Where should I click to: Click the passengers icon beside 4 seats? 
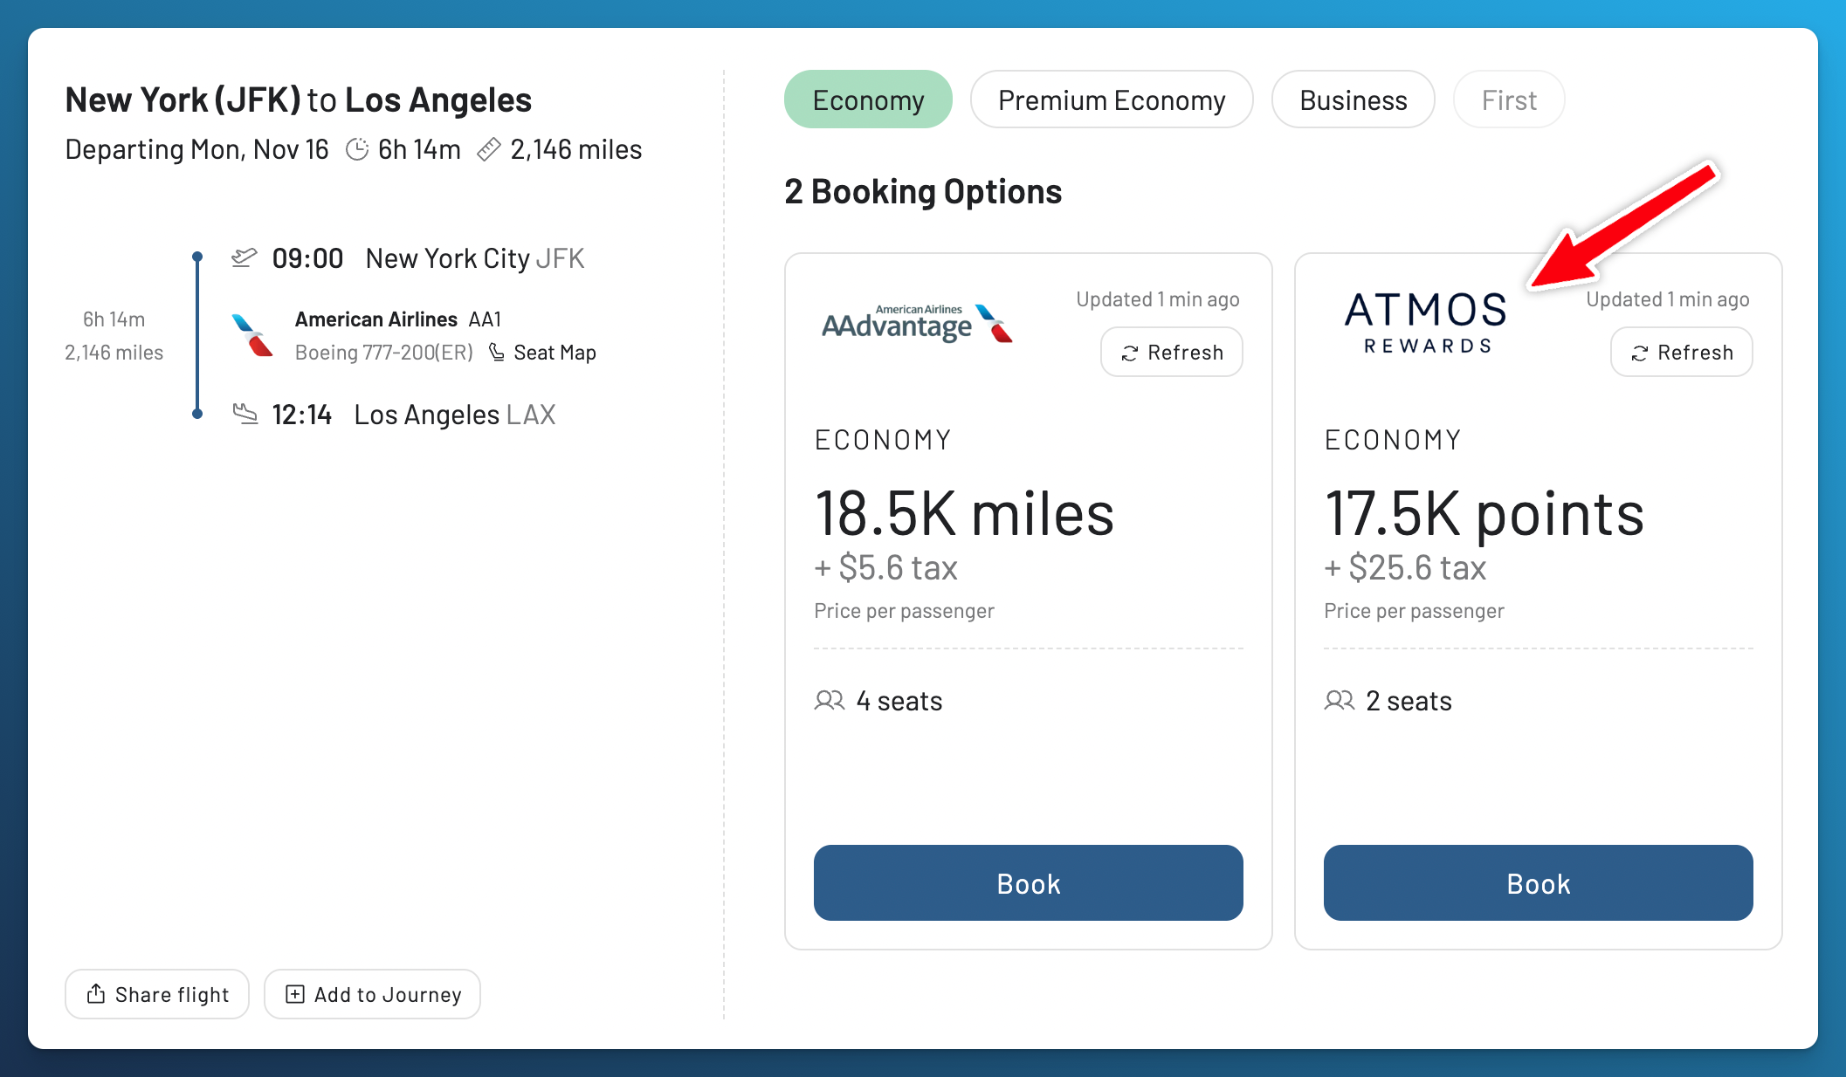tap(830, 700)
